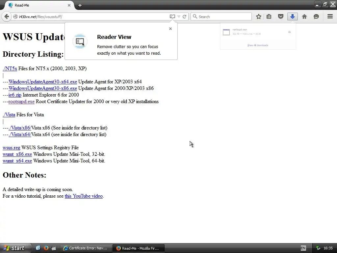Click the EN language bar indicator
This screenshot has width=337, height=253.
tap(303, 248)
